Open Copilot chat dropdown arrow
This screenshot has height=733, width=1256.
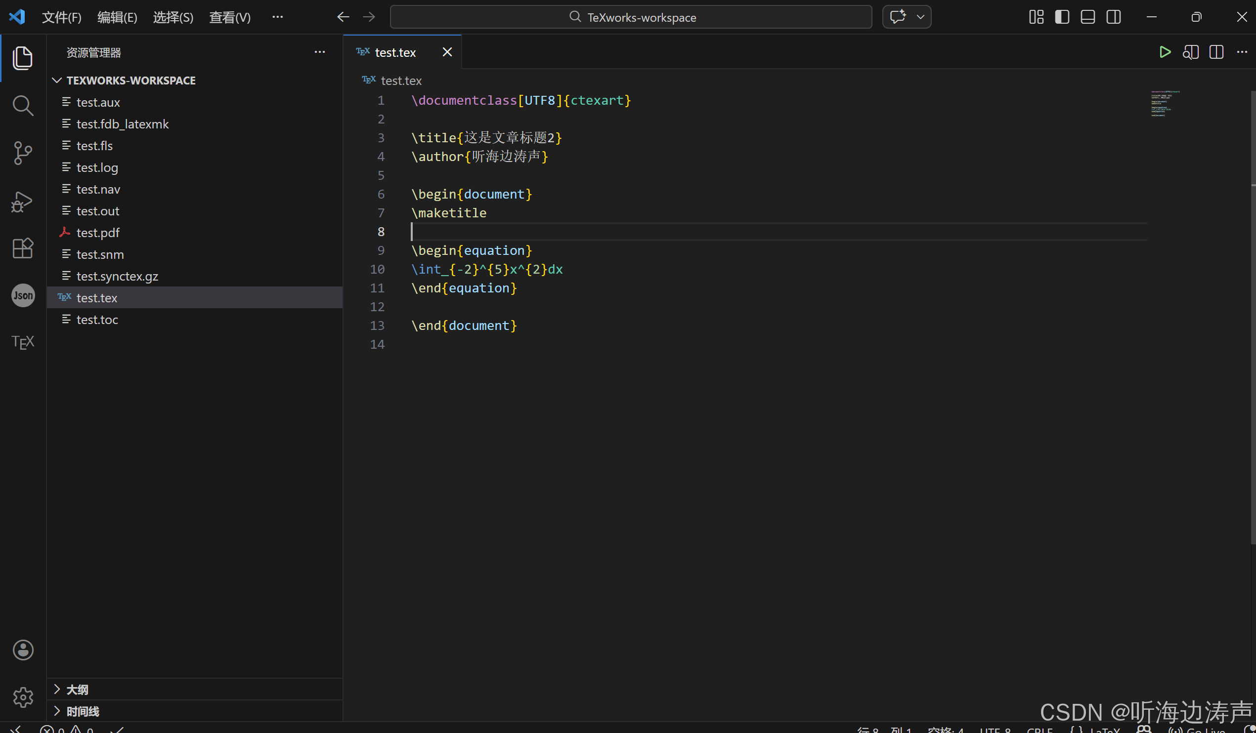pyautogui.click(x=920, y=17)
